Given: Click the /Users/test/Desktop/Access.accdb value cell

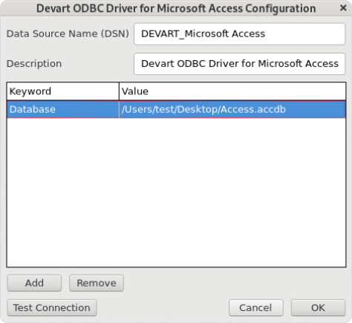Looking at the screenshot, I should click(x=232, y=109).
